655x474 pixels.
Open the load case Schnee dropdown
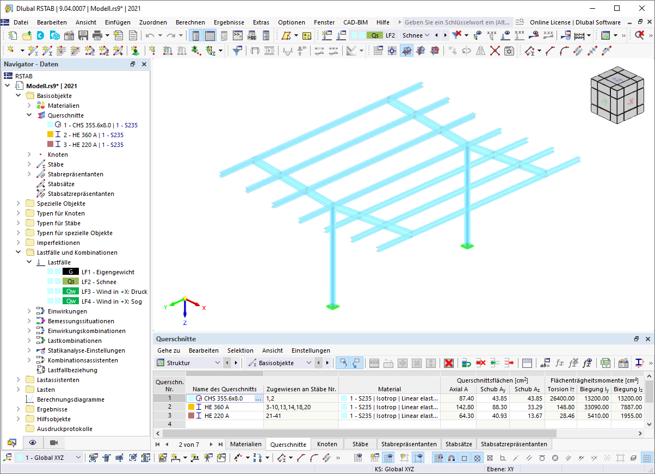427,35
